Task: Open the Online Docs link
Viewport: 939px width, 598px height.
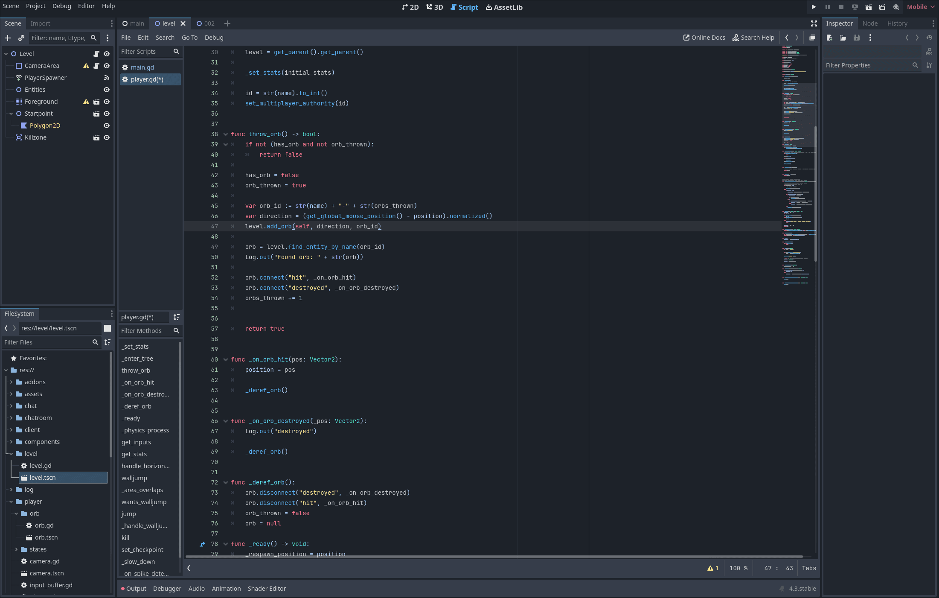Action: click(704, 38)
